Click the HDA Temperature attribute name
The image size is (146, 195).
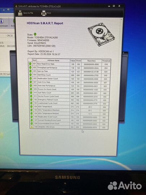(x=45, y=107)
